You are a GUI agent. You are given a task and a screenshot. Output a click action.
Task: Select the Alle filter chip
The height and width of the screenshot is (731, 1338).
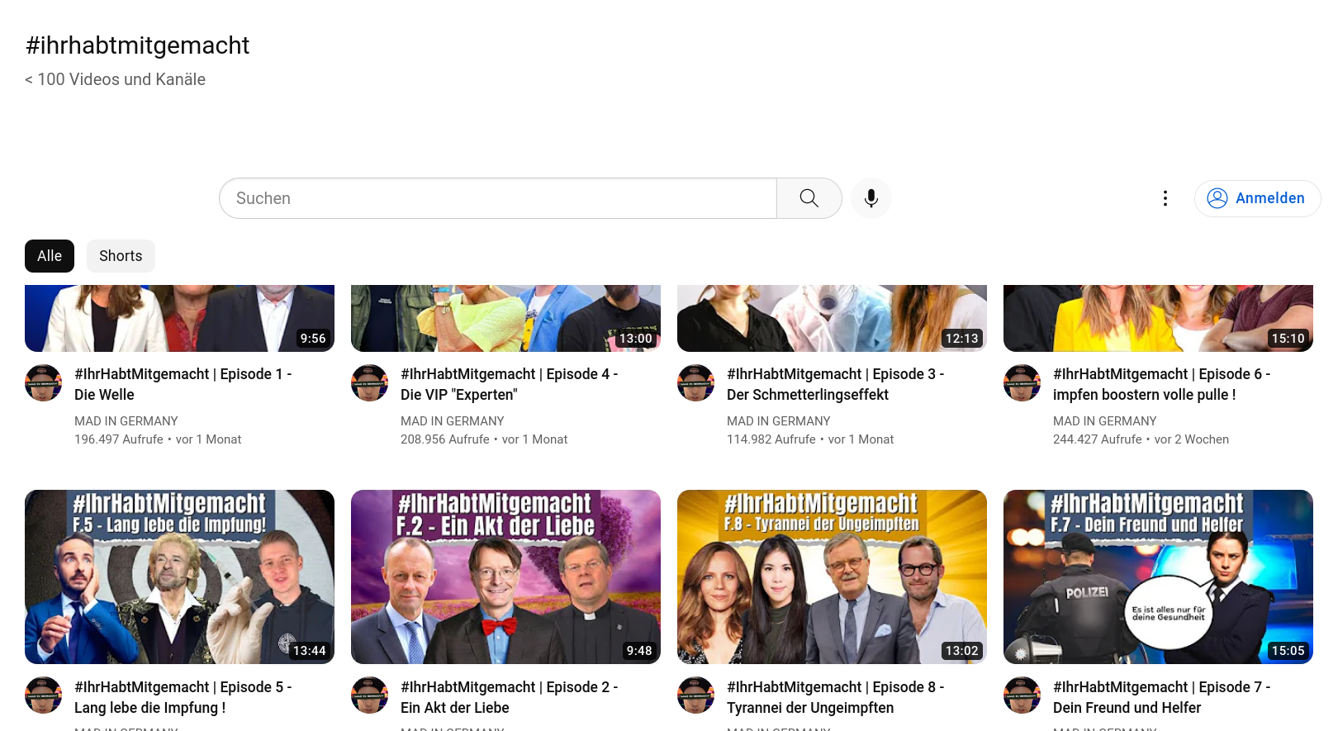tap(50, 256)
